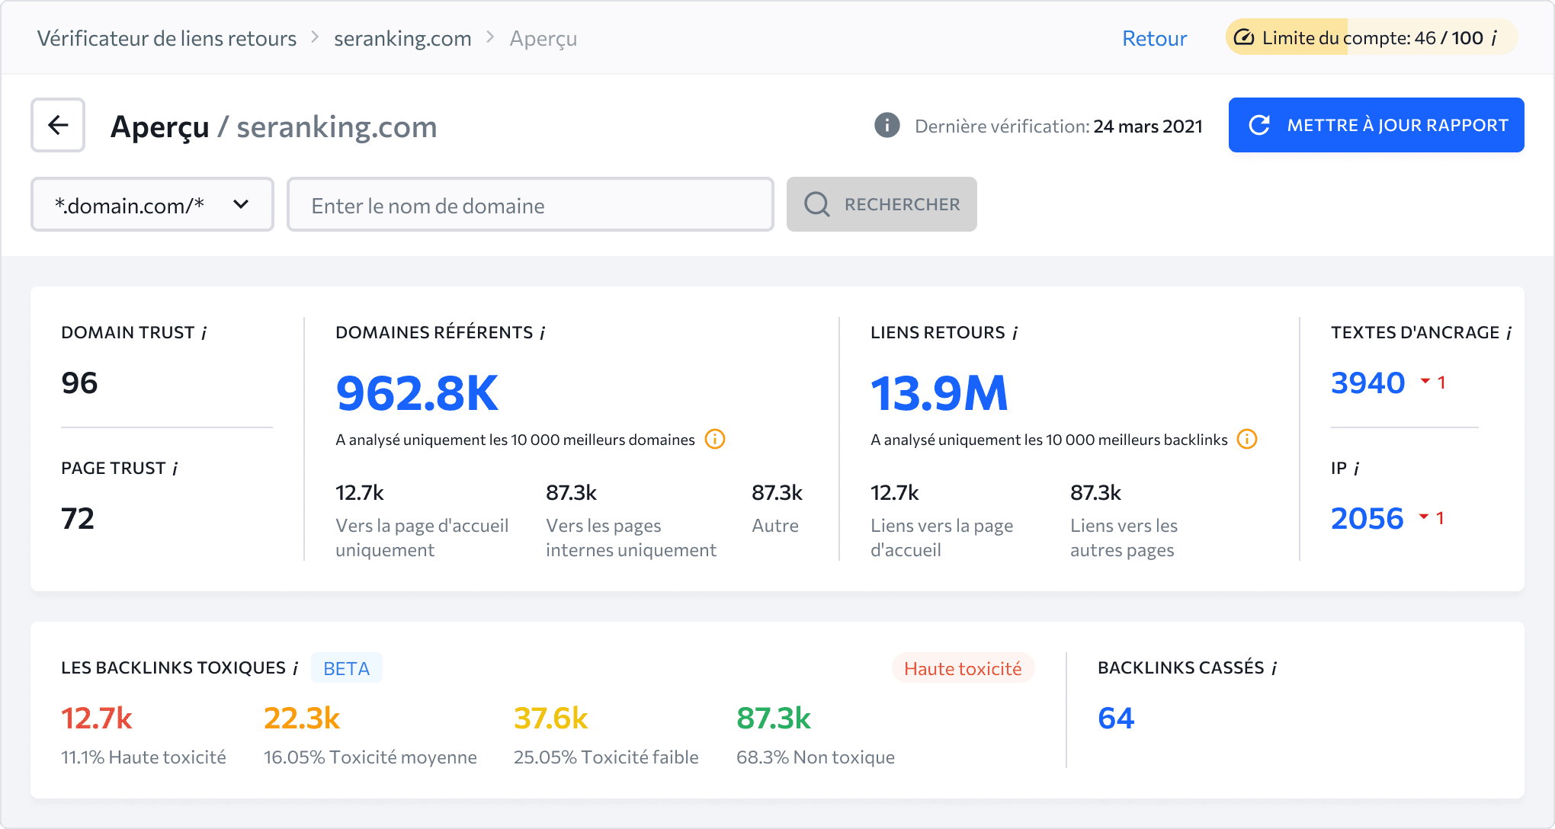Viewport: 1555px width, 829px height.
Task: Click the 3940 anchor texts value
Action: pos(1367,382)
